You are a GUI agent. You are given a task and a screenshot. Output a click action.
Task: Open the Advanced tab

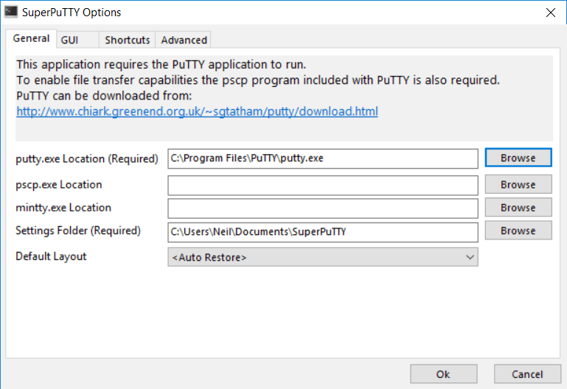tap(184, 40)
